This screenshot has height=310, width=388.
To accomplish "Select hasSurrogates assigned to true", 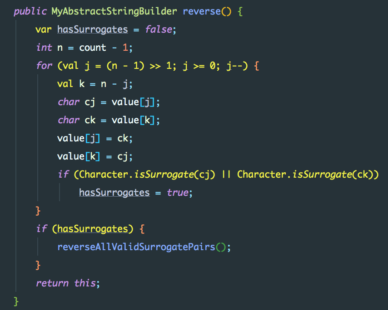I will pyautogui.click(x=114, y=193).
